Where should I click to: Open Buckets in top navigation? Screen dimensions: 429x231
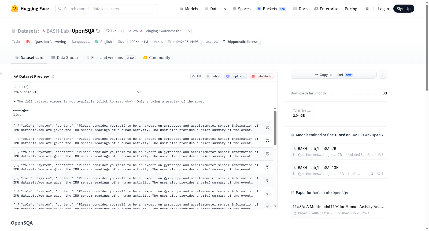click(x=272, y=9)
